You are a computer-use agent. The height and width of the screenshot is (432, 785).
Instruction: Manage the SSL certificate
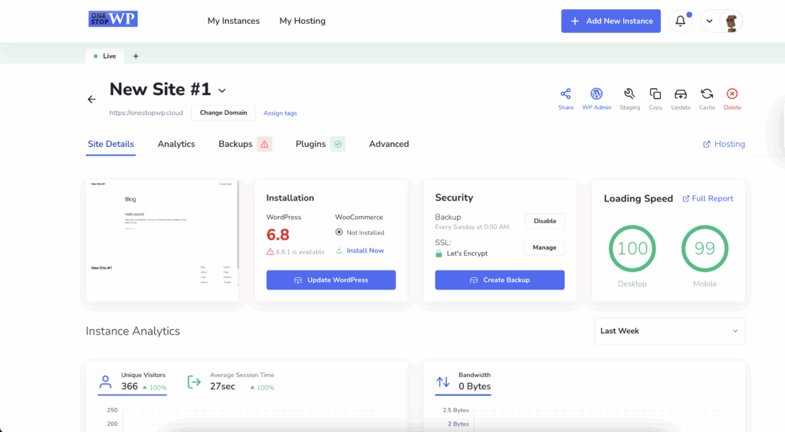pos(544,247)
